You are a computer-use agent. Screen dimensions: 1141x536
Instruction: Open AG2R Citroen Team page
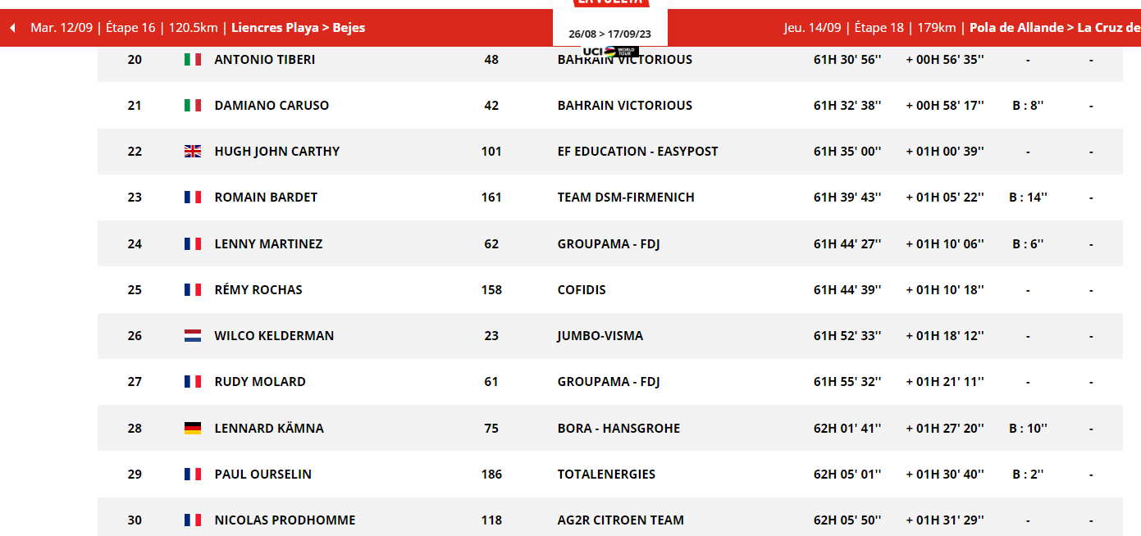[x=620, y=520]
